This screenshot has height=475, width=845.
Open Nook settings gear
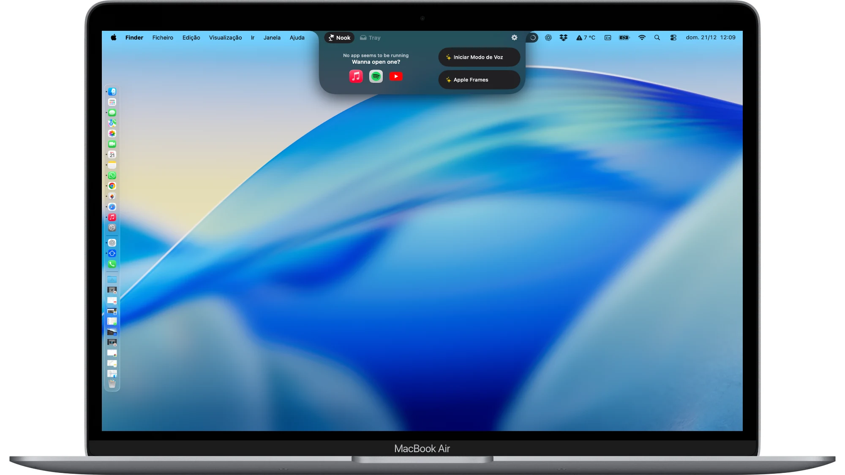[x=514, y=38]
